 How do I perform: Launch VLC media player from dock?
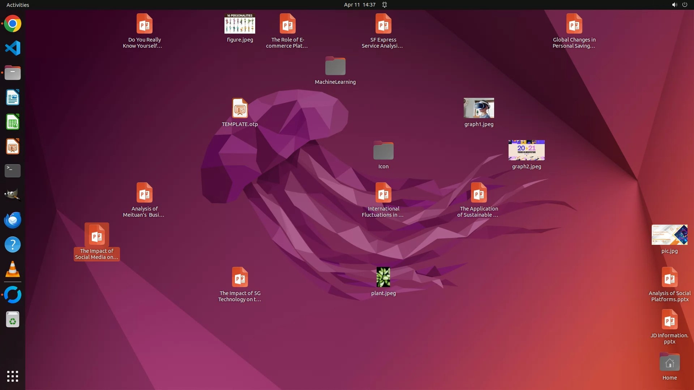pyautogui.click(x=13, y=269)
